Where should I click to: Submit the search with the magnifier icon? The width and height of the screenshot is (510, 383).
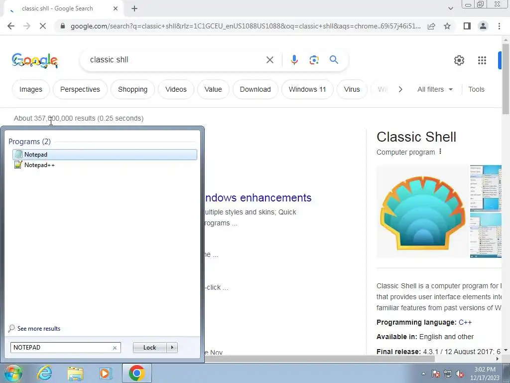334,60
